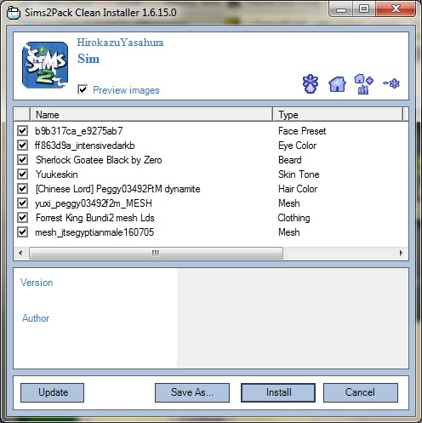Click the Save As... button

192,392
